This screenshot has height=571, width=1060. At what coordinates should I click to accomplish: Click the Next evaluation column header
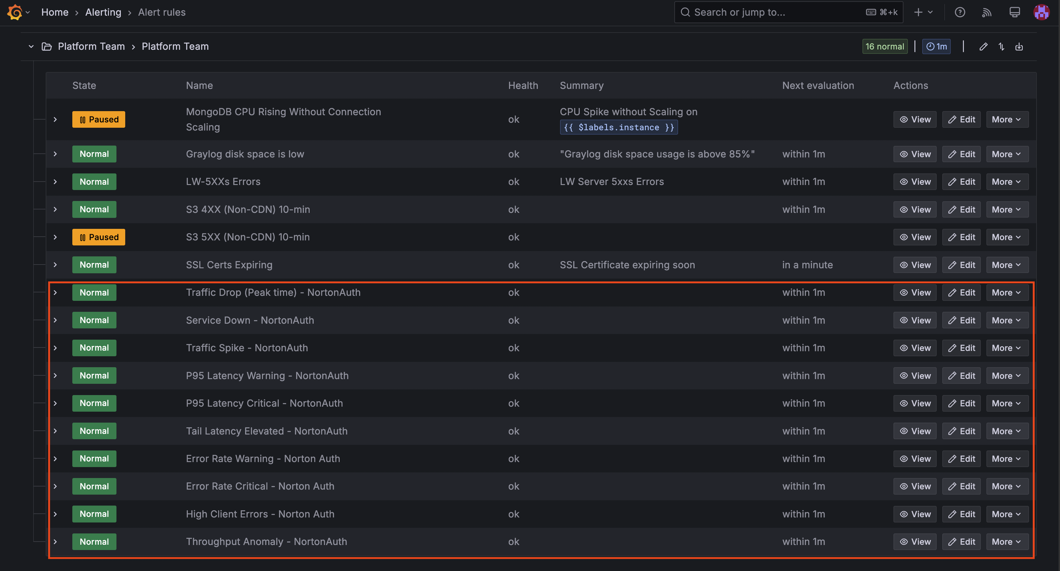click(818, 85)
